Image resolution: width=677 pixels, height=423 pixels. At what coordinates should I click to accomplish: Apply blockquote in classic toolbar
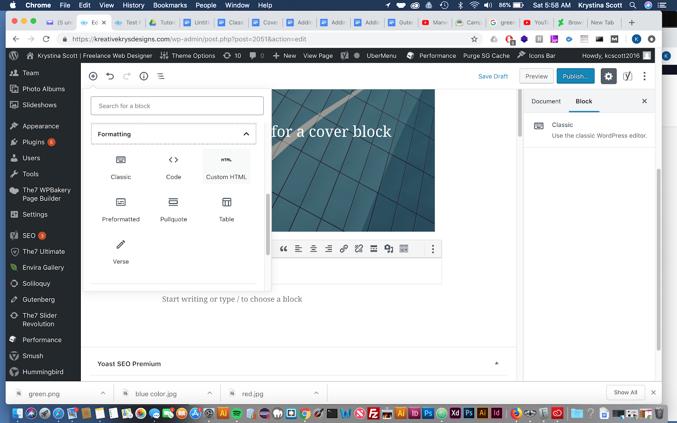(x=283, y=249)
